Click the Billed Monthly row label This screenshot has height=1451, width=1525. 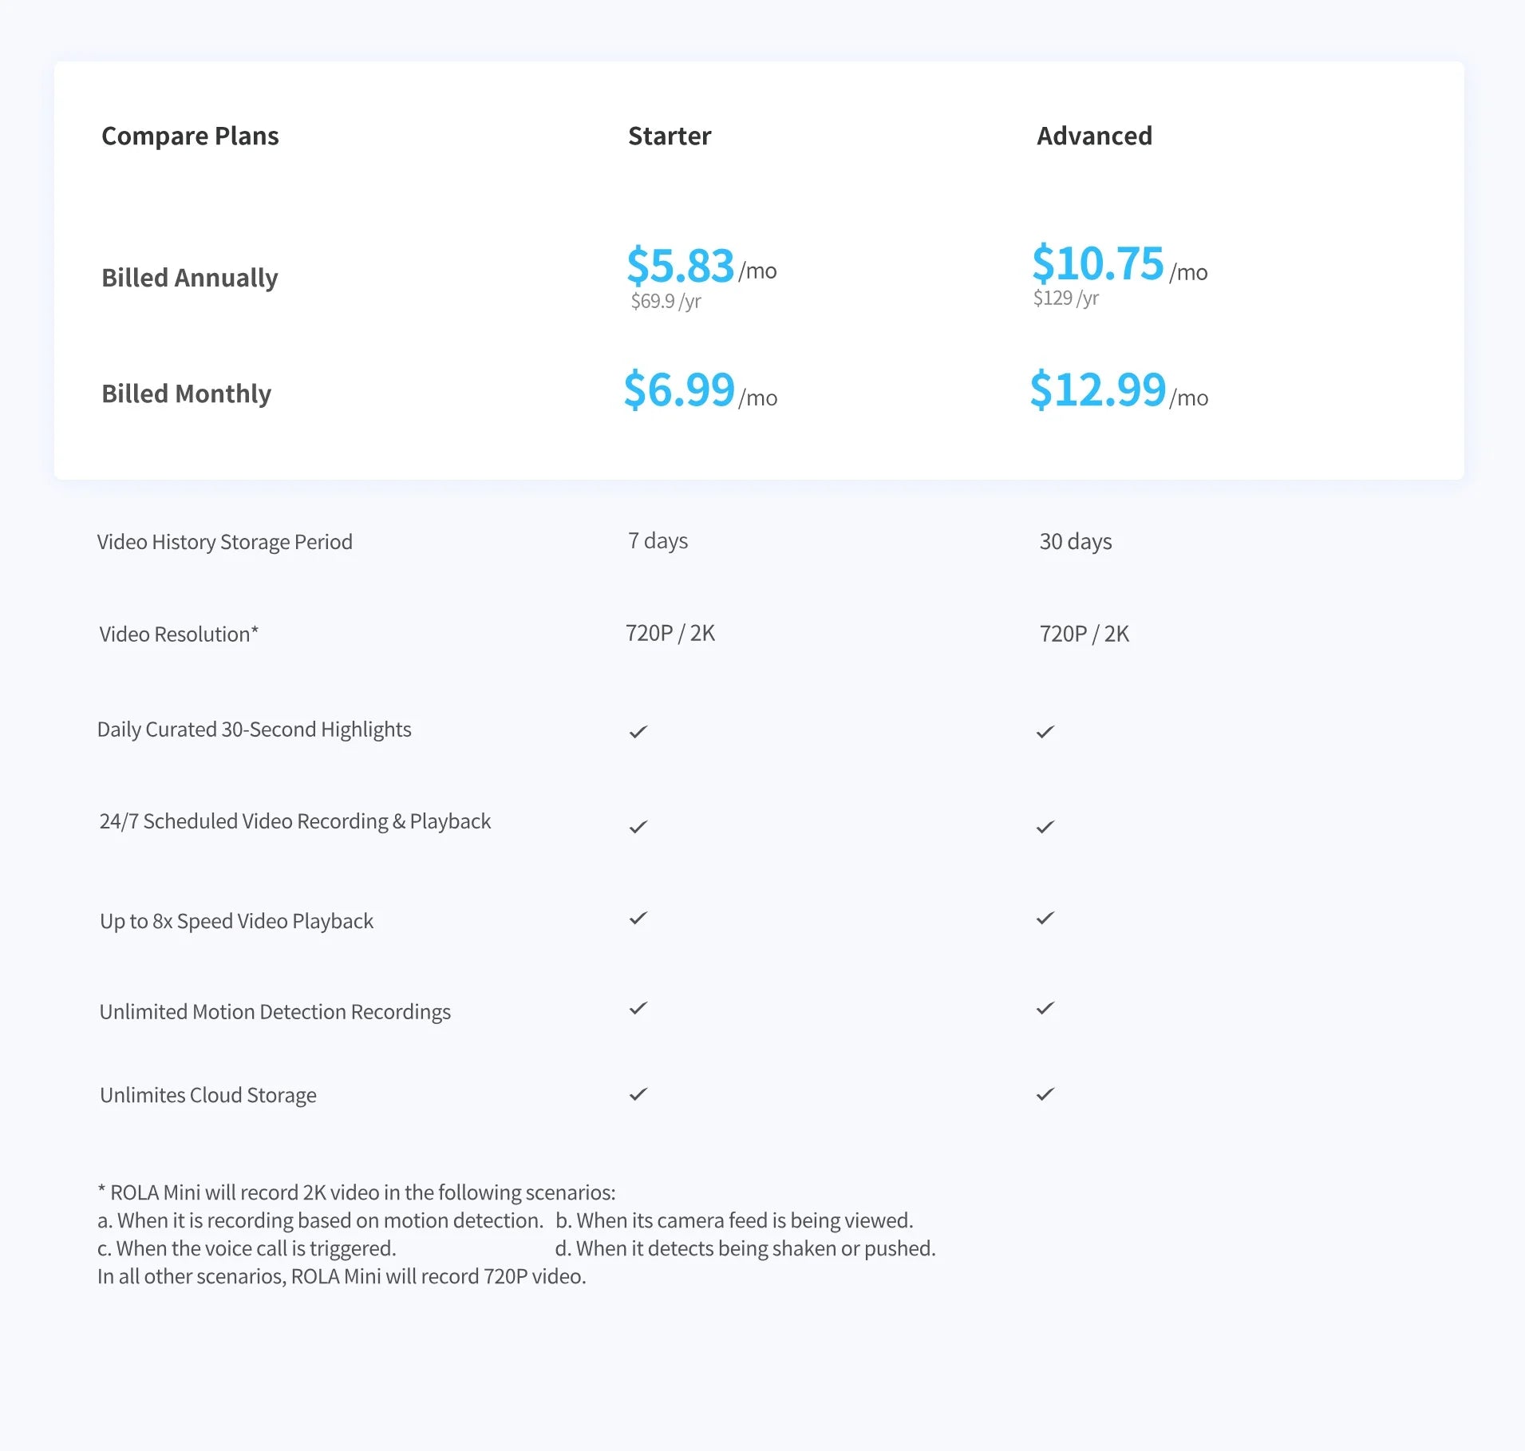tap(186, 393)
